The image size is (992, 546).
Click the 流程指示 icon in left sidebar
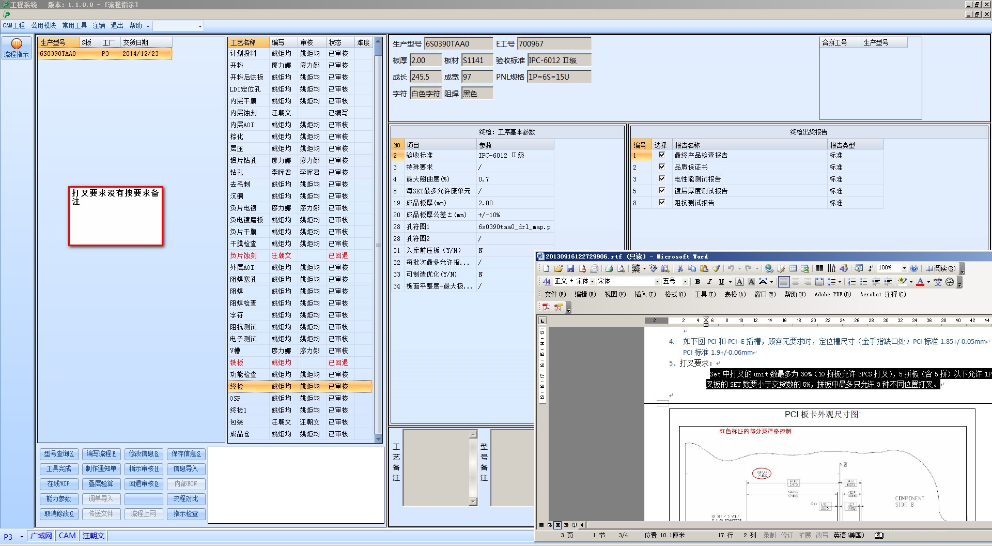click(17, 48)
